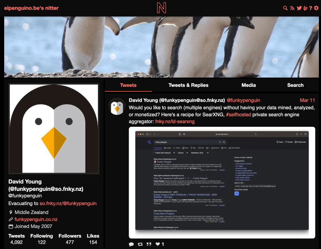Select the Search tab

(295, 85)
